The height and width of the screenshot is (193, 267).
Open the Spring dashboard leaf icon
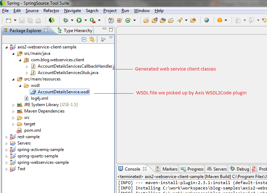pyautogui.click(x=52, y=20)
